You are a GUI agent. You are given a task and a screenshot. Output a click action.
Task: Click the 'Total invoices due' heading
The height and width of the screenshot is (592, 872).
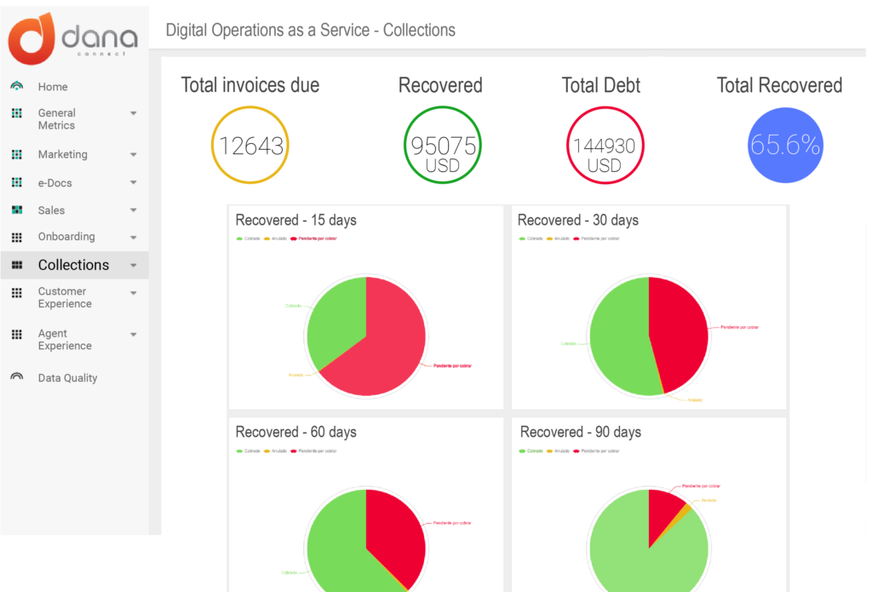pyautogui.click(x=250, y=85)
